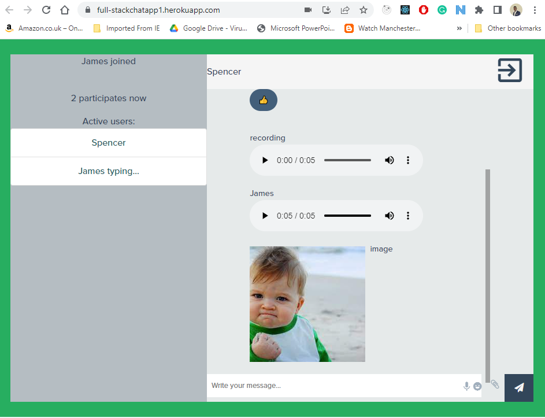Screen dimensions: 545x418
Task: Click the 'image' label
Action: click(381, 249)
